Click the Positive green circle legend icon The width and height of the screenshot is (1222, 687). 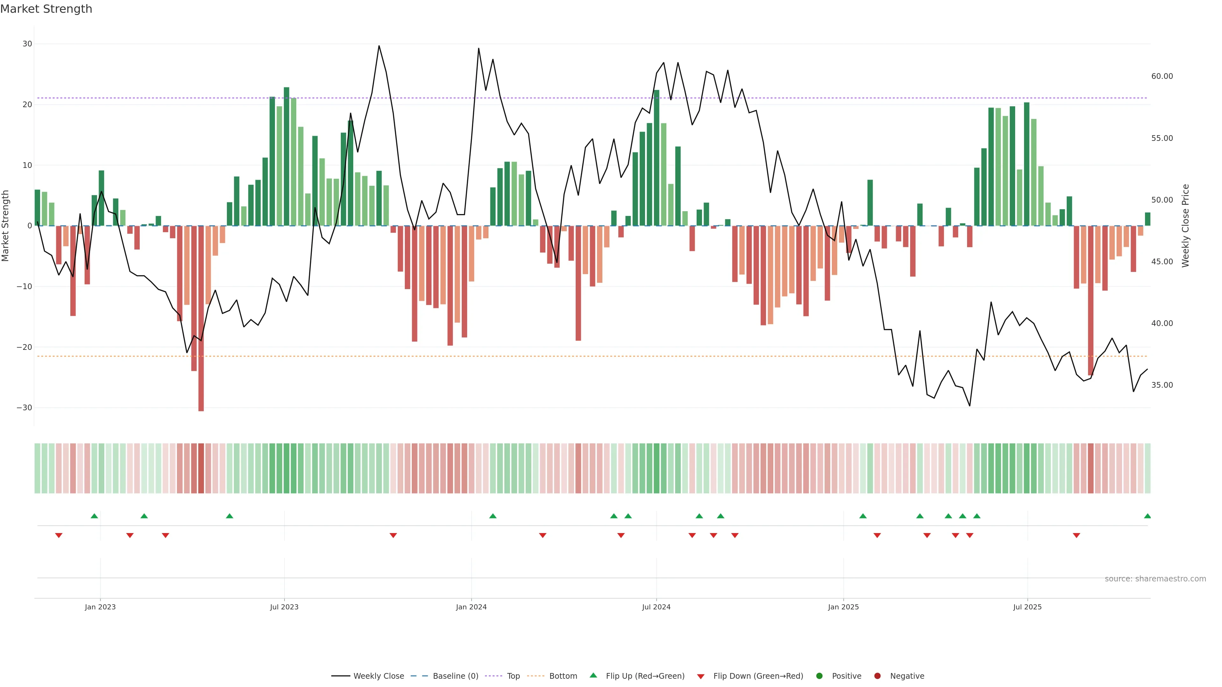[x=819, y=676]
